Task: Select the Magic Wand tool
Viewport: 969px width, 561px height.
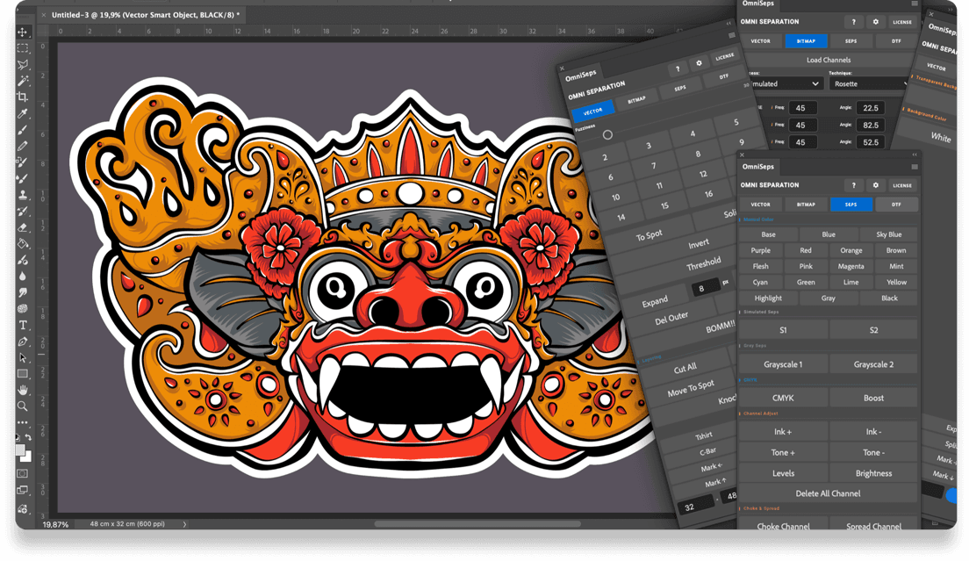Action: [23, 81]
